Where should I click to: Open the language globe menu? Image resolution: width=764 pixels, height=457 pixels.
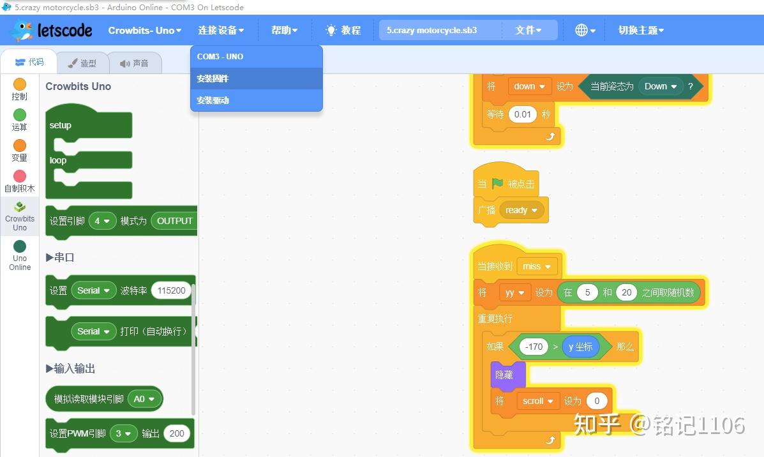583,29
